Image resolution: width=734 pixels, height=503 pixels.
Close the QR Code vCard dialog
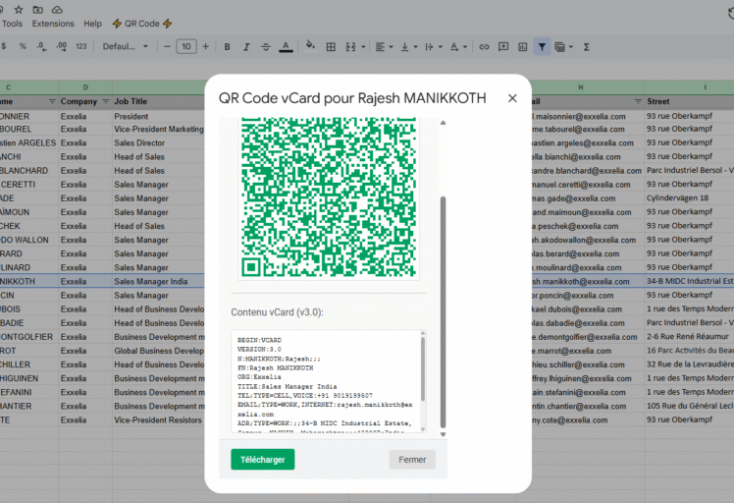(512, 98)
